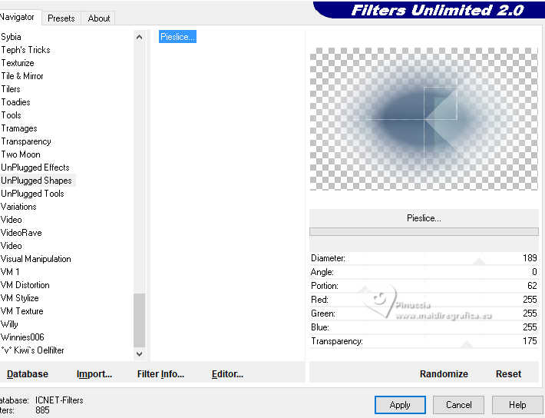Click the filter preview image

424,119
